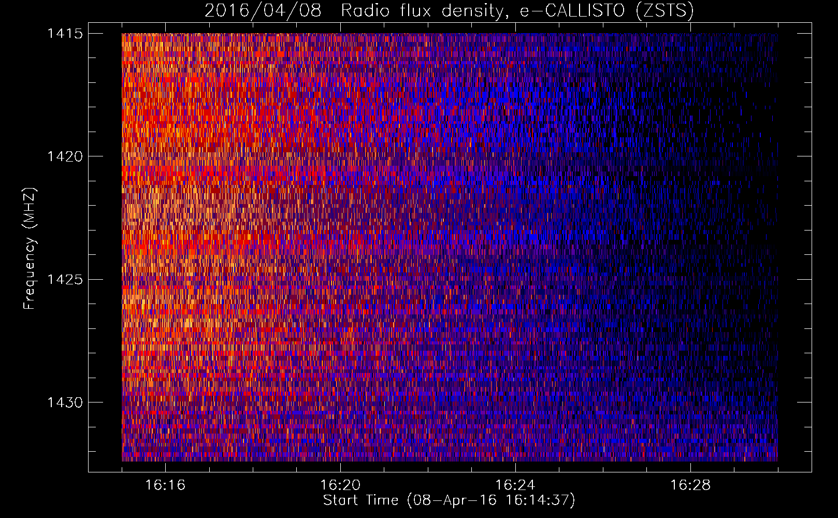Click the 1420 frequency tick label
This screenshot has height=518, width=838.
65,156
